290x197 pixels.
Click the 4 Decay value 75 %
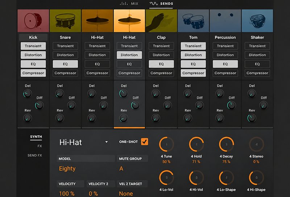click(226, 162)
